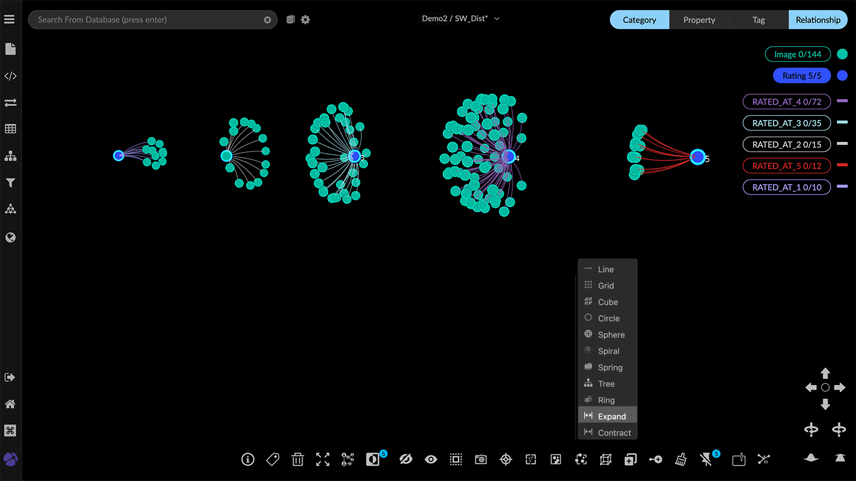Screen dimensions: 856x481
Task: Click the camera screenshot icon
Action: pyautogui.click(x=481, y=459)
